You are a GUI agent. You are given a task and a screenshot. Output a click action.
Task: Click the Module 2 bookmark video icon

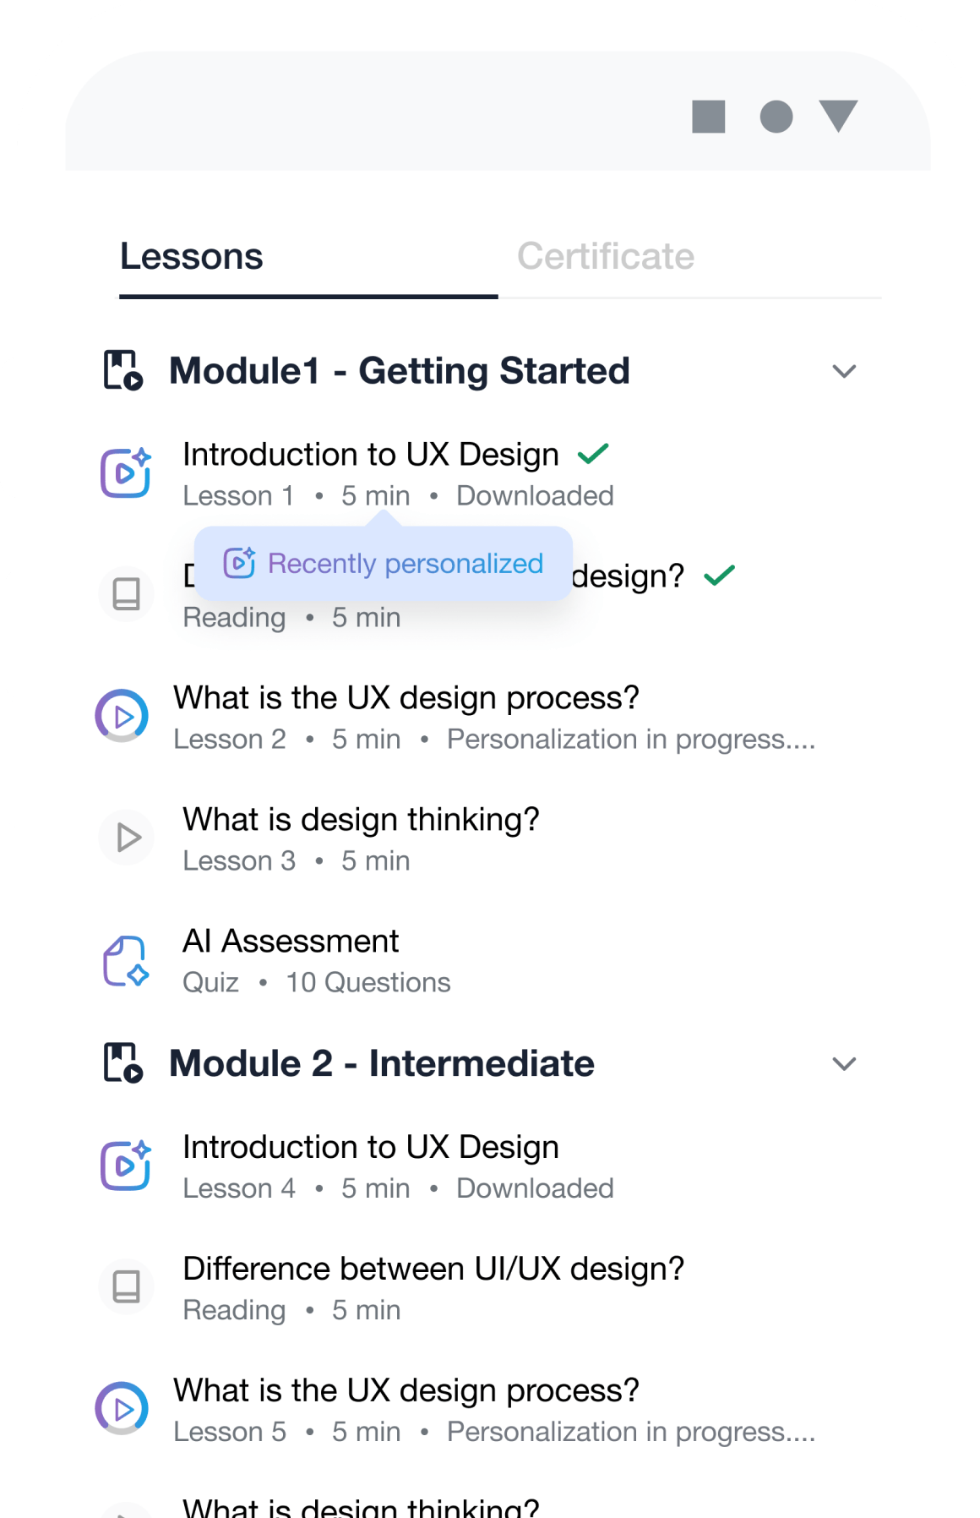(123, 1062)
